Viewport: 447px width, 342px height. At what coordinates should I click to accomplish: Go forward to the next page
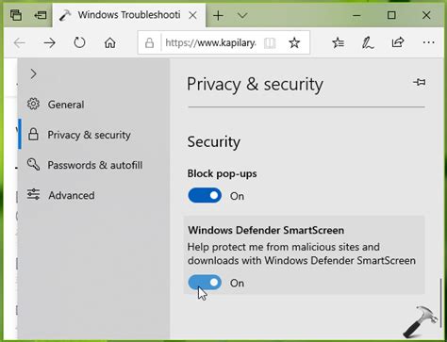[x=49, y=42]
